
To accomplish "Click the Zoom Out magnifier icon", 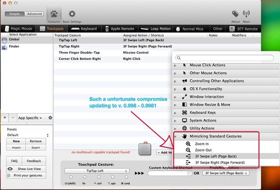I will 188,150.
